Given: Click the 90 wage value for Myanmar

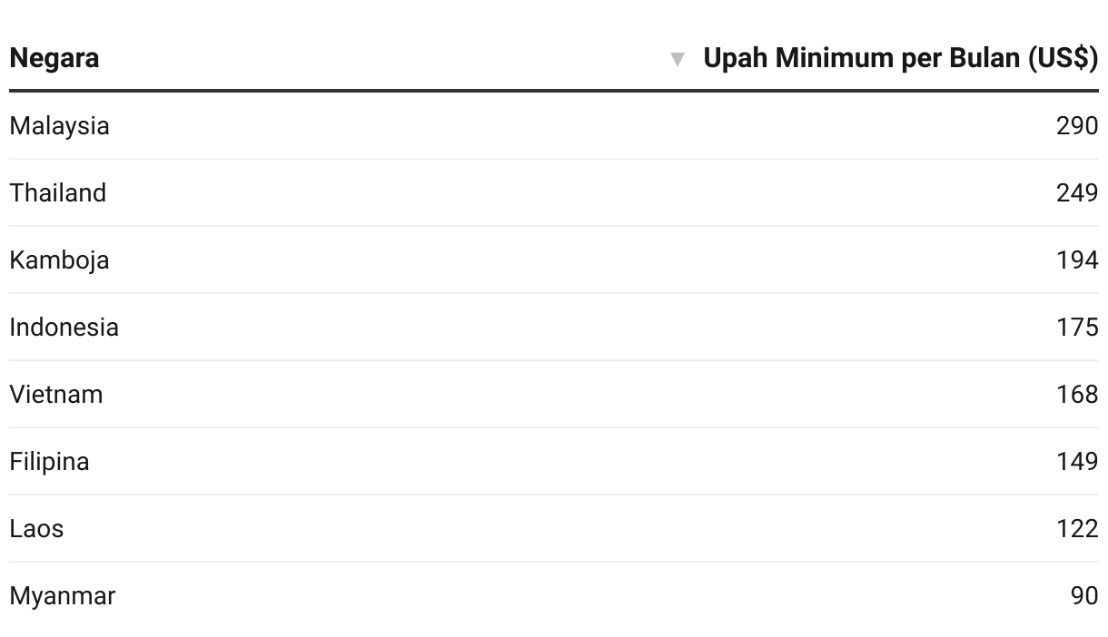Looking at the screenshot, I should [1084, 595].
